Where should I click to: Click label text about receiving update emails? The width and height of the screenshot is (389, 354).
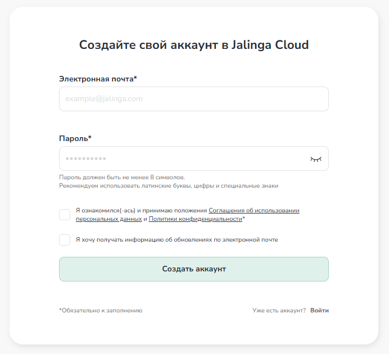[x=177, y=240]
